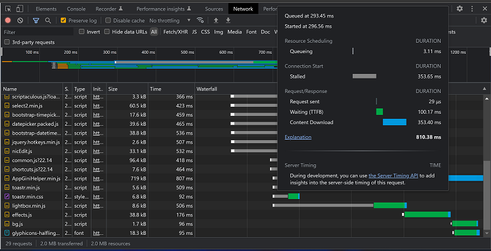Toggle the filter funnel icon
This screenshot has width=491, height=251.
click(36, 20)
